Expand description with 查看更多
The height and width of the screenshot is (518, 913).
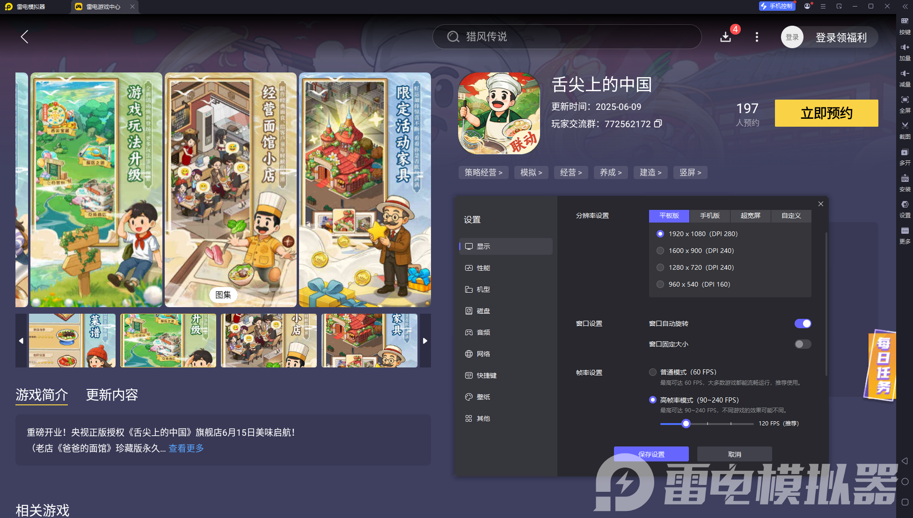186,448
